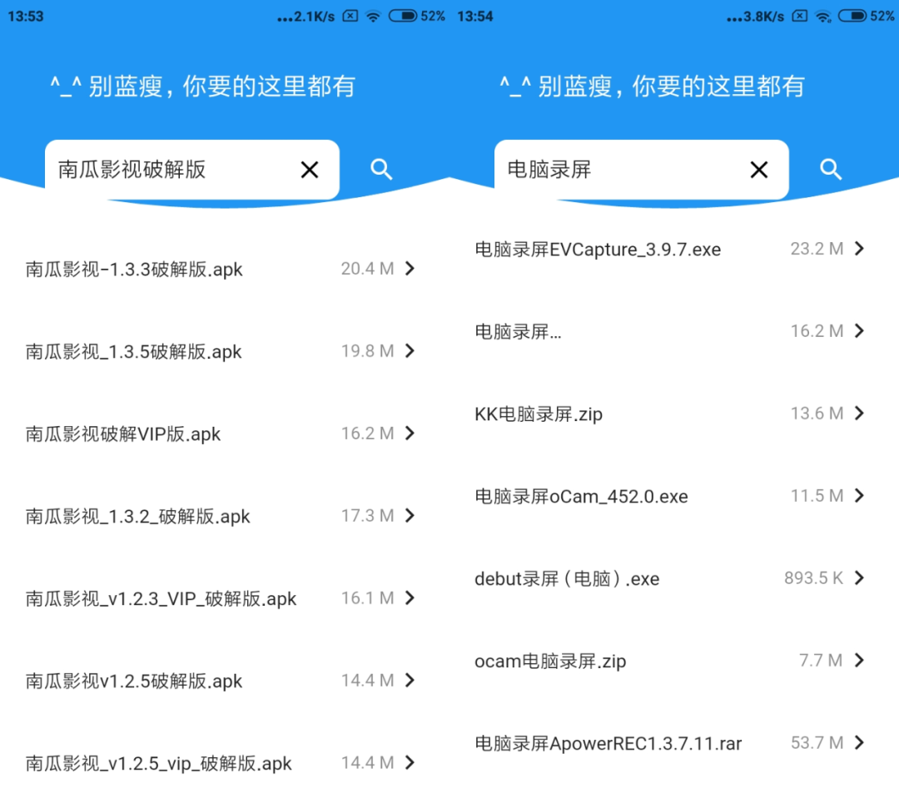This screenshot has width=899, height=798.
Task: Tap the search icon next to 电脑录屏
Action: point(831,170)
